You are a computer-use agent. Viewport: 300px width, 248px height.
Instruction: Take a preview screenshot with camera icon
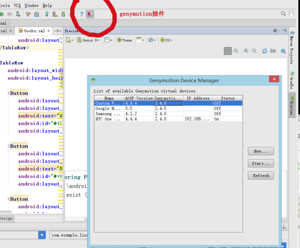[273, 51]
